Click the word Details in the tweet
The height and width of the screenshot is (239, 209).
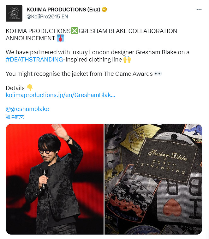15,88
